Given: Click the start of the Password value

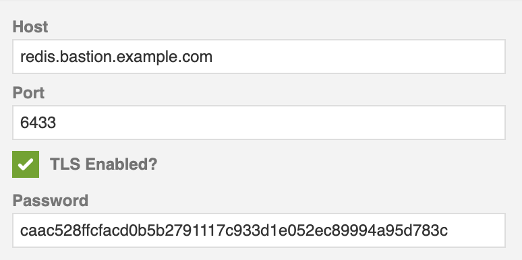Looking at the screenshot, I should tap(21, 230).
